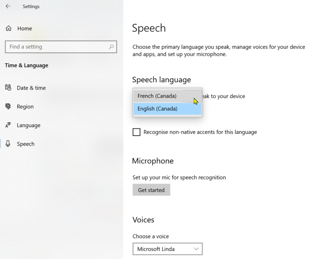The height and width of the screenshot is (259, 320).
Task: Switch to Time & Language section
Action: point(27,65)
